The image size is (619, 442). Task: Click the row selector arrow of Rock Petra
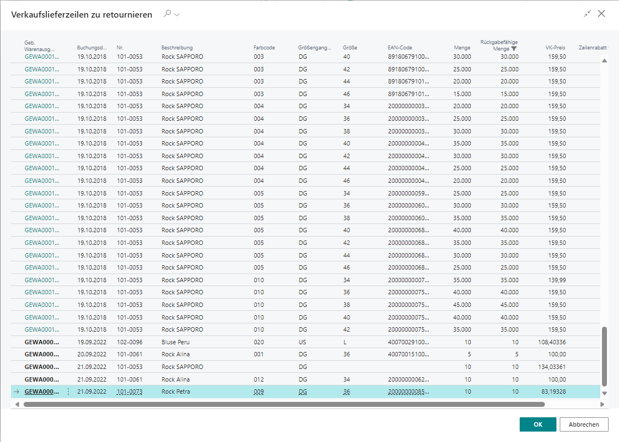pos(17,391)
